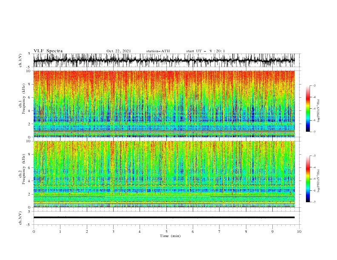Click time axis tick label "5"
Image resolution: width=337 pixels, height=260 pixels.
(166, 232)
